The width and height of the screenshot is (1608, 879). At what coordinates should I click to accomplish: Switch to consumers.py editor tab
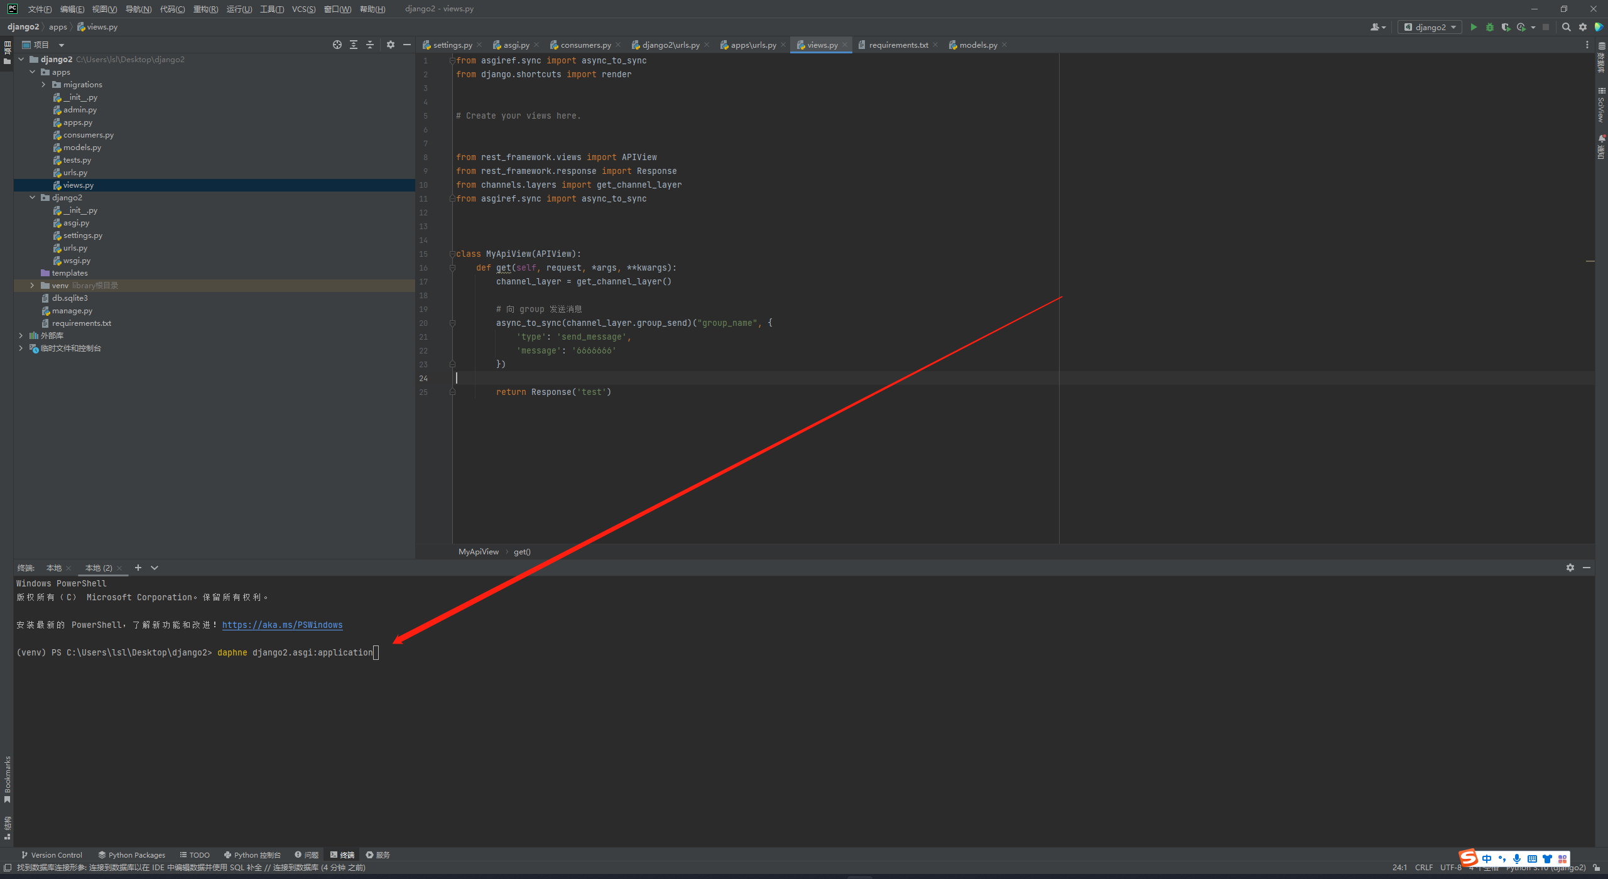[x=585, y=45]
